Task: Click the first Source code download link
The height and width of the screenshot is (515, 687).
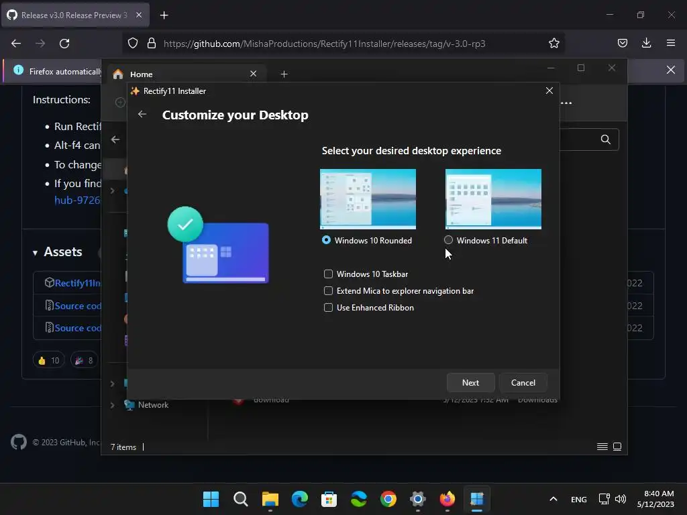Action: point(78,306)
